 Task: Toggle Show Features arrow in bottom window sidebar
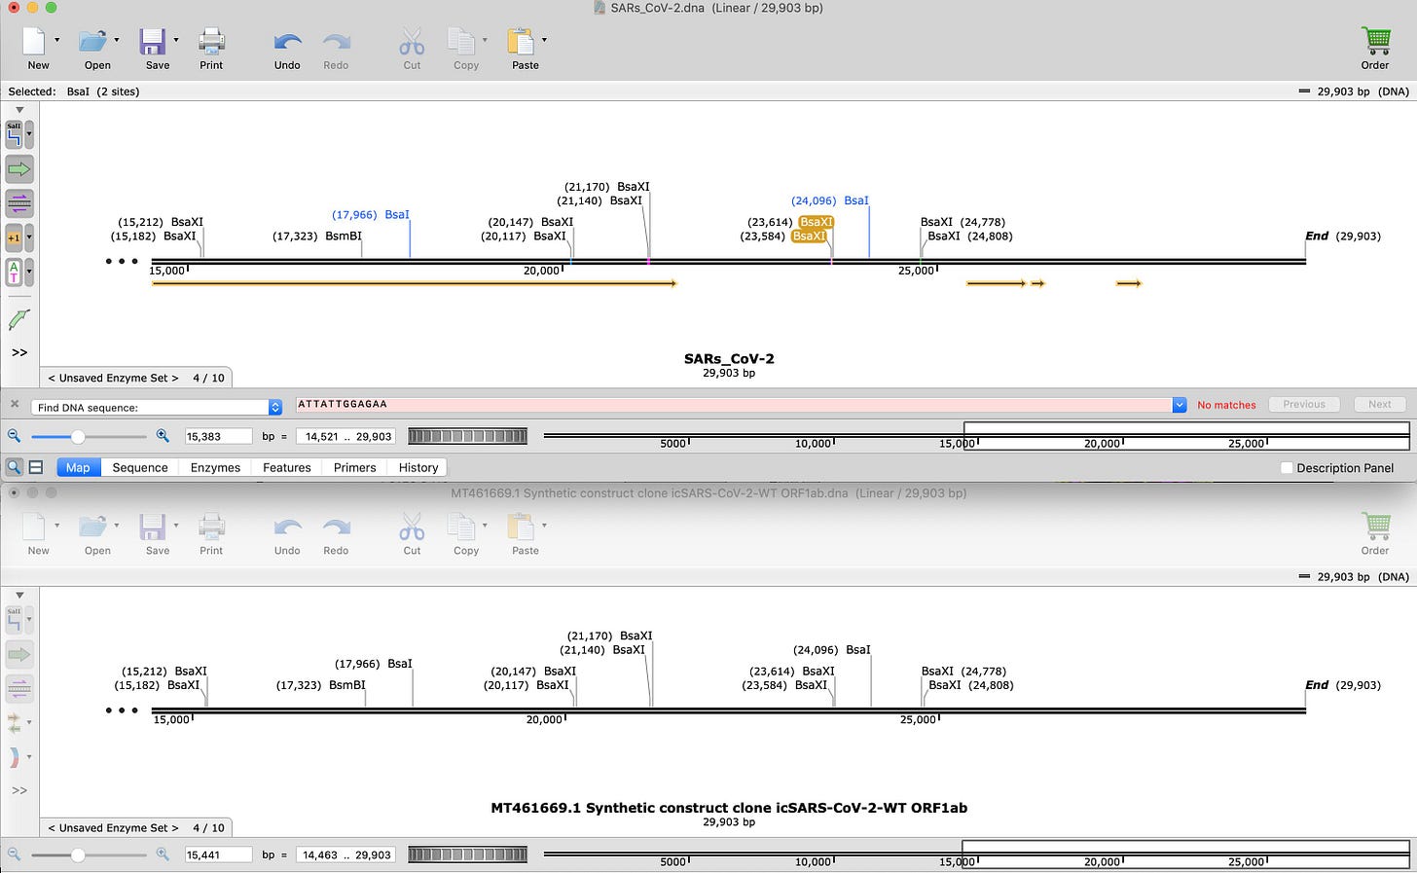[x=19, y=654]
